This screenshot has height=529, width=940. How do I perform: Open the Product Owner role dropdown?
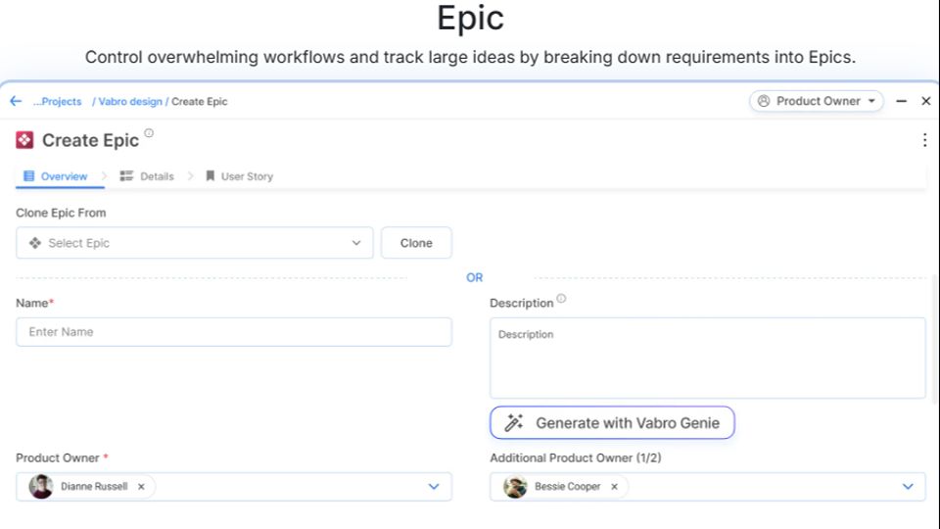point(817,101)
